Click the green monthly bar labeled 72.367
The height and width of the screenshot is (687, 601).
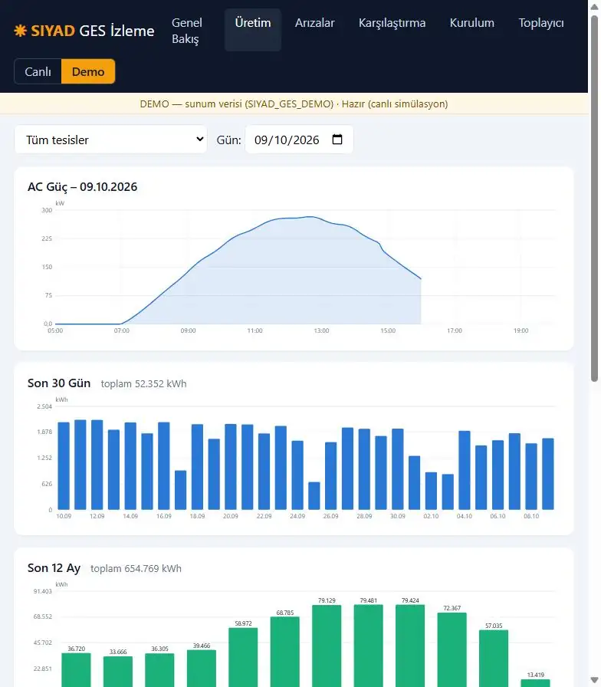click(x=452, y=649)
